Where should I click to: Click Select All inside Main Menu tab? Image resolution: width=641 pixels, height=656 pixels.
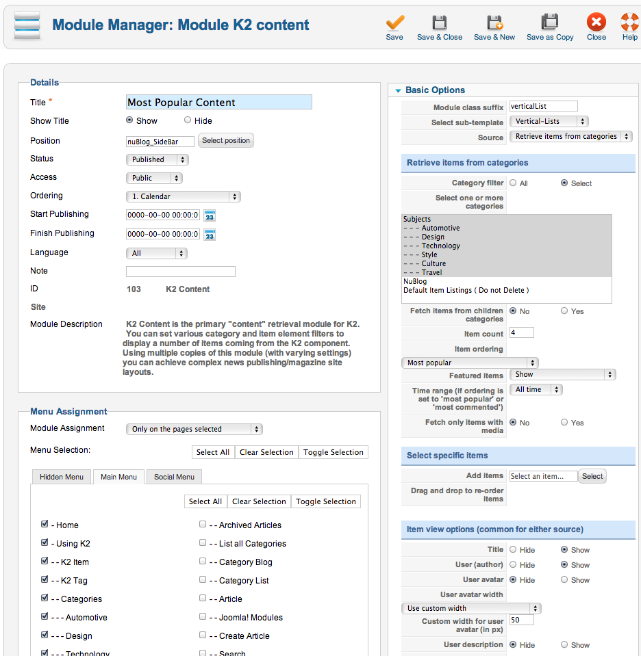pos(205,501)
